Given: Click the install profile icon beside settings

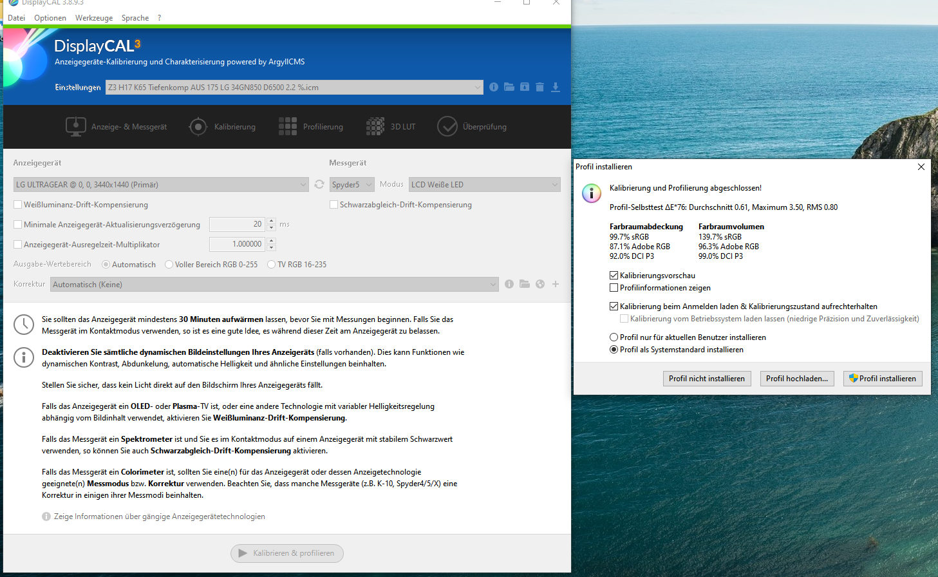Looking at the screenshot, I should coord(525,87).
